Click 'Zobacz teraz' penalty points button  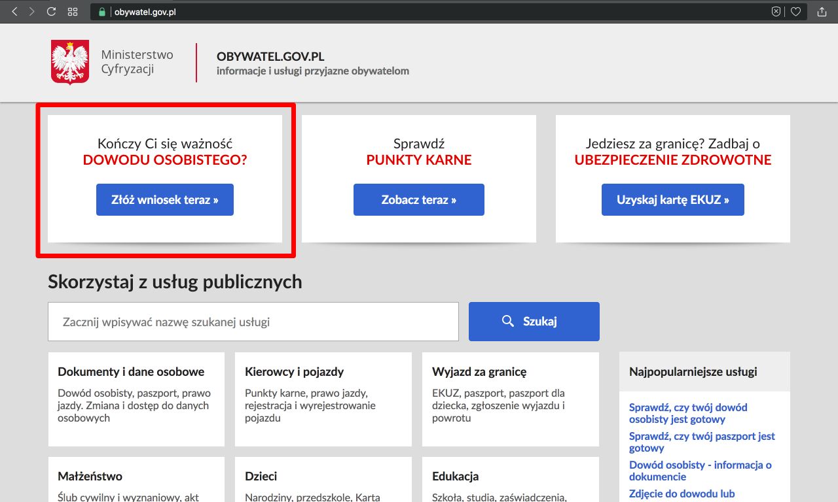coord(419,200)
